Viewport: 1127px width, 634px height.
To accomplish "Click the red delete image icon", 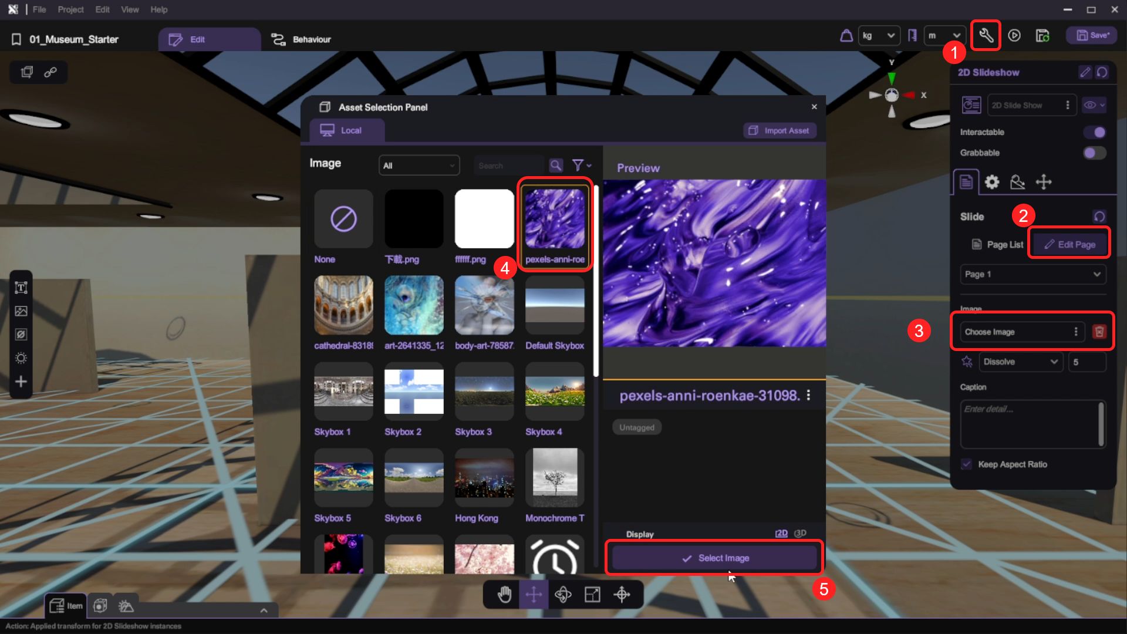I will click(x=1099, y=332).
